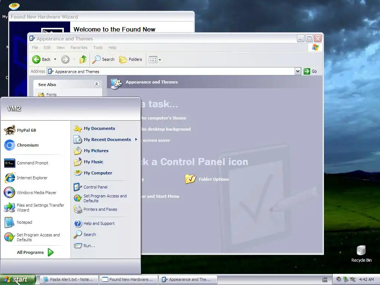Click the Start button
This screenshot has height=285, width=380.
tap(18, 279)
